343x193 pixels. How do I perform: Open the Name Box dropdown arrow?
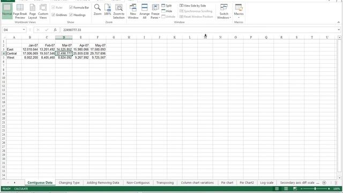[x=24, y=30]
